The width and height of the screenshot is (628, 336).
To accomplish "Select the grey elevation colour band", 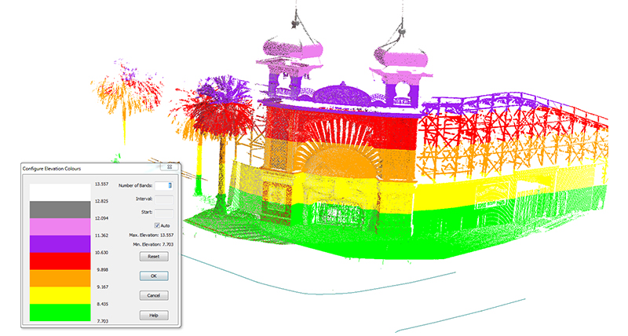I will click(60, 210).
